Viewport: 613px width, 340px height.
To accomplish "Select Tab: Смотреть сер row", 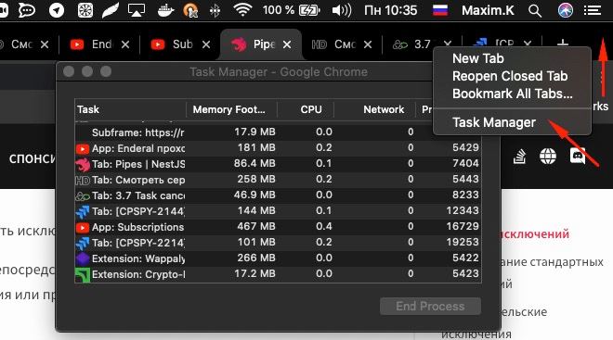I will tap(278, 180).
